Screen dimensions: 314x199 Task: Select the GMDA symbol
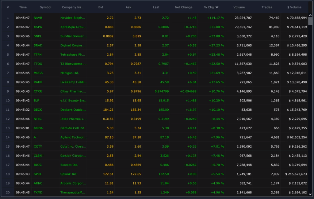click(x=38, y=128)
